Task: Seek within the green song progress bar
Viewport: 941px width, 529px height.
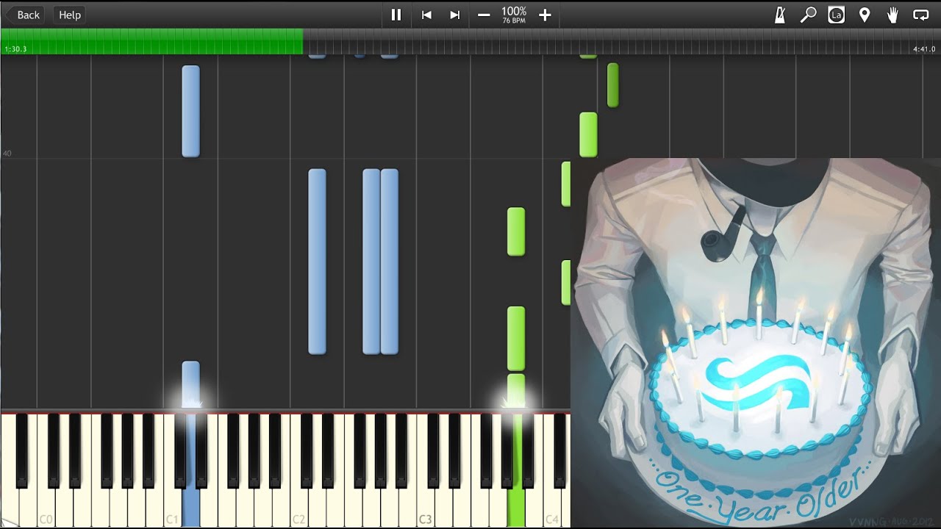Action: point(151,41)
